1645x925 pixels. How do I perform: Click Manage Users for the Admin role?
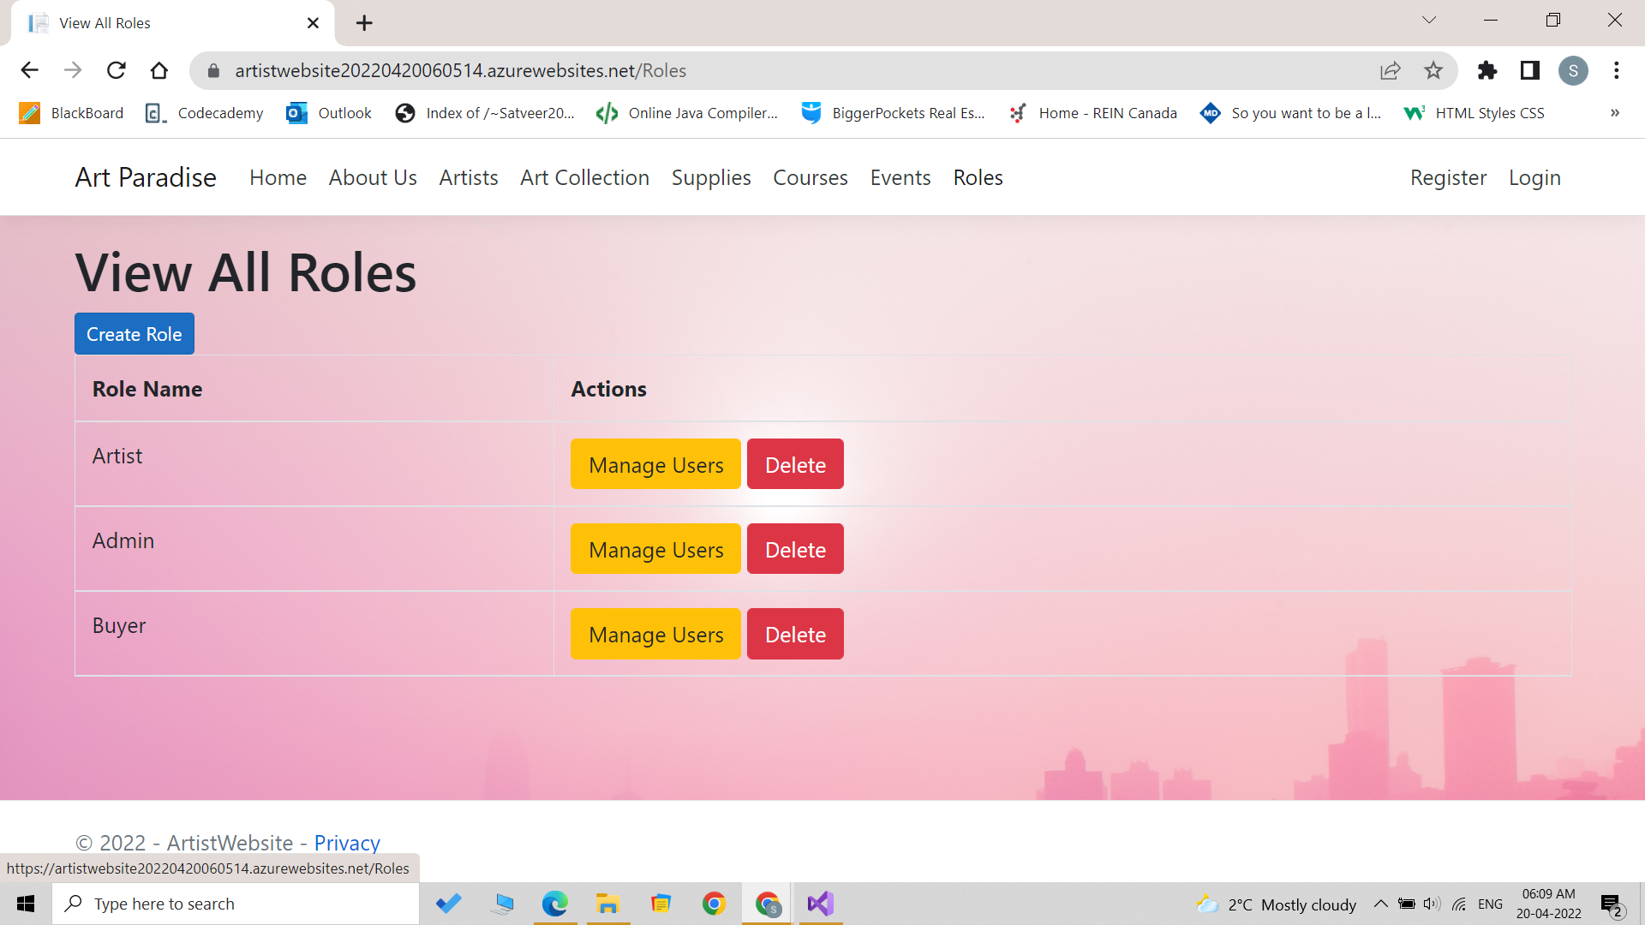click(655, 549)
